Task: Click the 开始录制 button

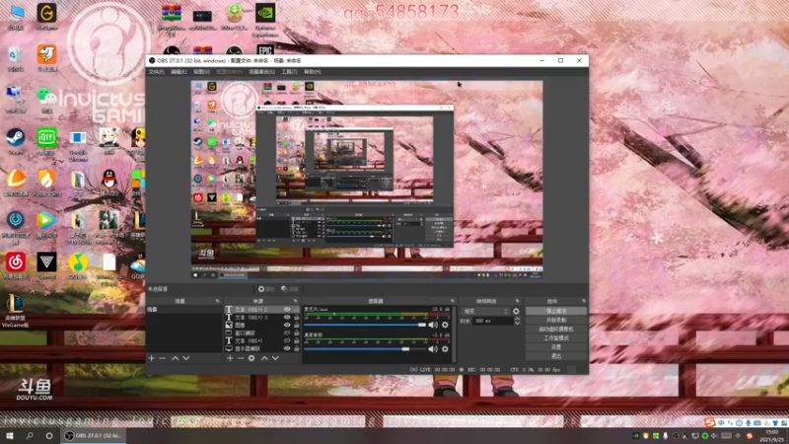Action: pyautogui.click(x=556, y=320)
